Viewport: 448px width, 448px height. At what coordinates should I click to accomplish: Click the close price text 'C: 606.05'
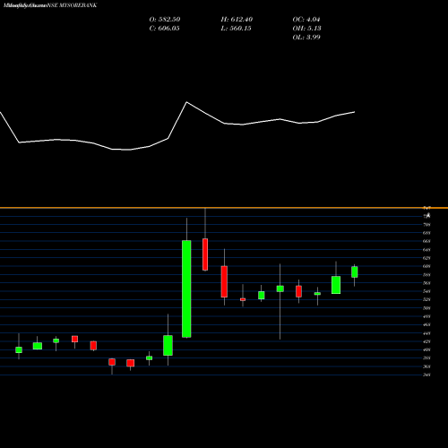tap(164, 29)
